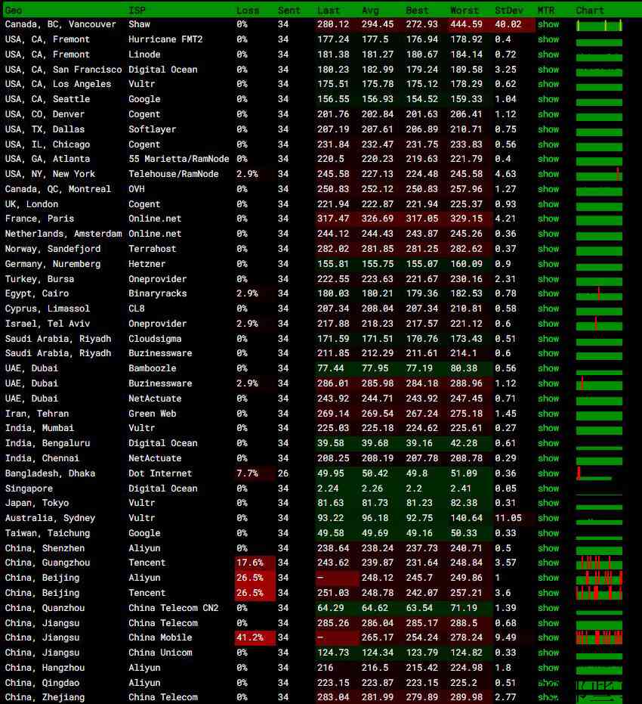Show MTR for Dubai Bamboozle row
642x704 pixels.
coord(548,368)
